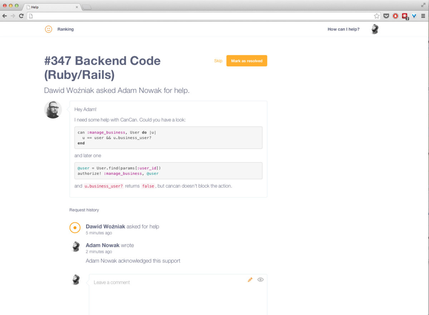429x315 pixels.
Task: Bookmark the page with the star icon
Action: pos(376,16)
